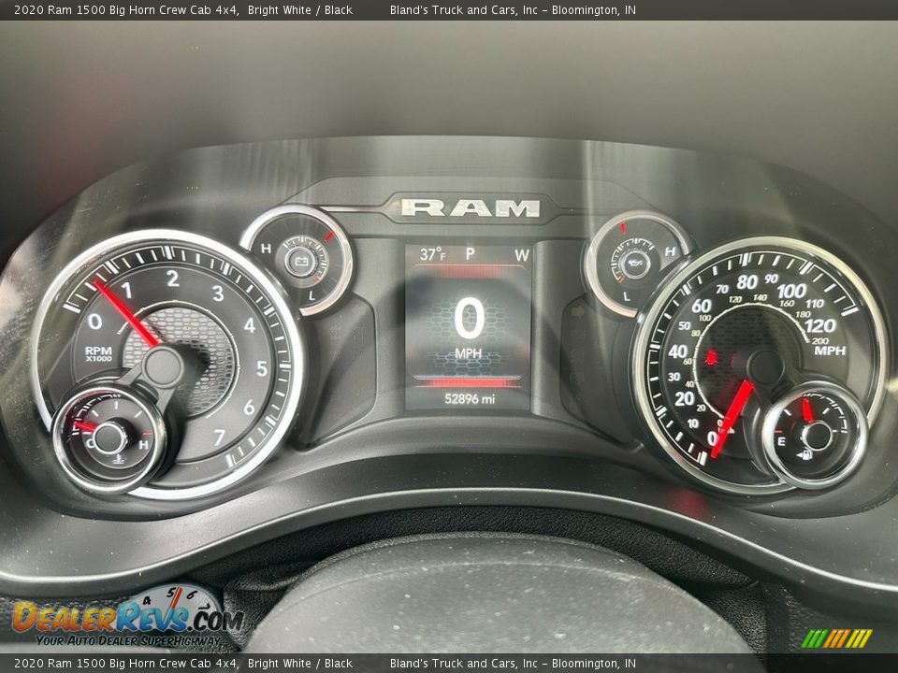The height and width of the screenshot is (673, 898).
Task: Click the W compass heading on the display
Action: 521,255
